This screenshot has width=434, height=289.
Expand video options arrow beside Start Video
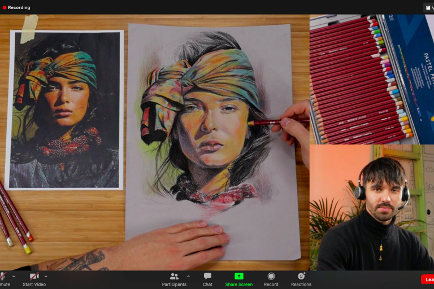click(x=46, y=276)
